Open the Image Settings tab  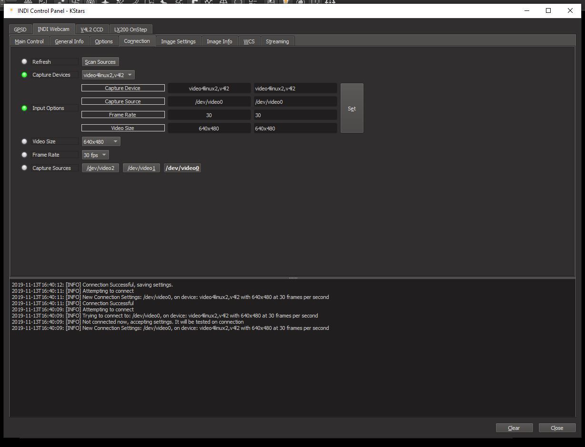178,41
